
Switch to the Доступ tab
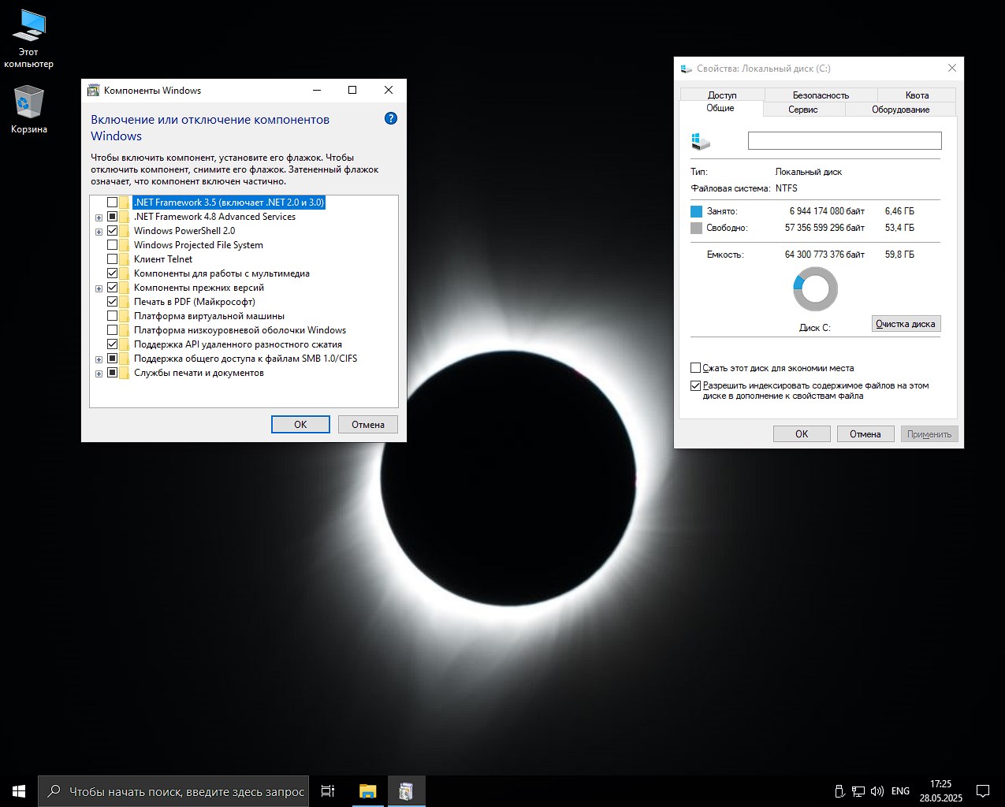coord(722,95)
